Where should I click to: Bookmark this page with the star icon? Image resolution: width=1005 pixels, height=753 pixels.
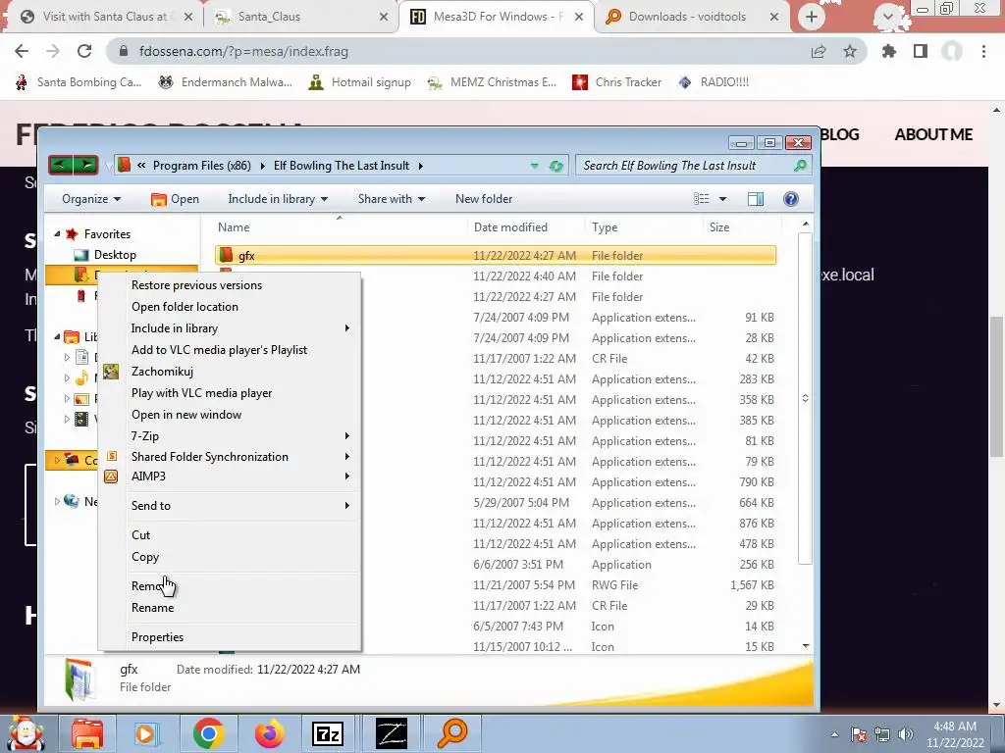pos(850,51)
